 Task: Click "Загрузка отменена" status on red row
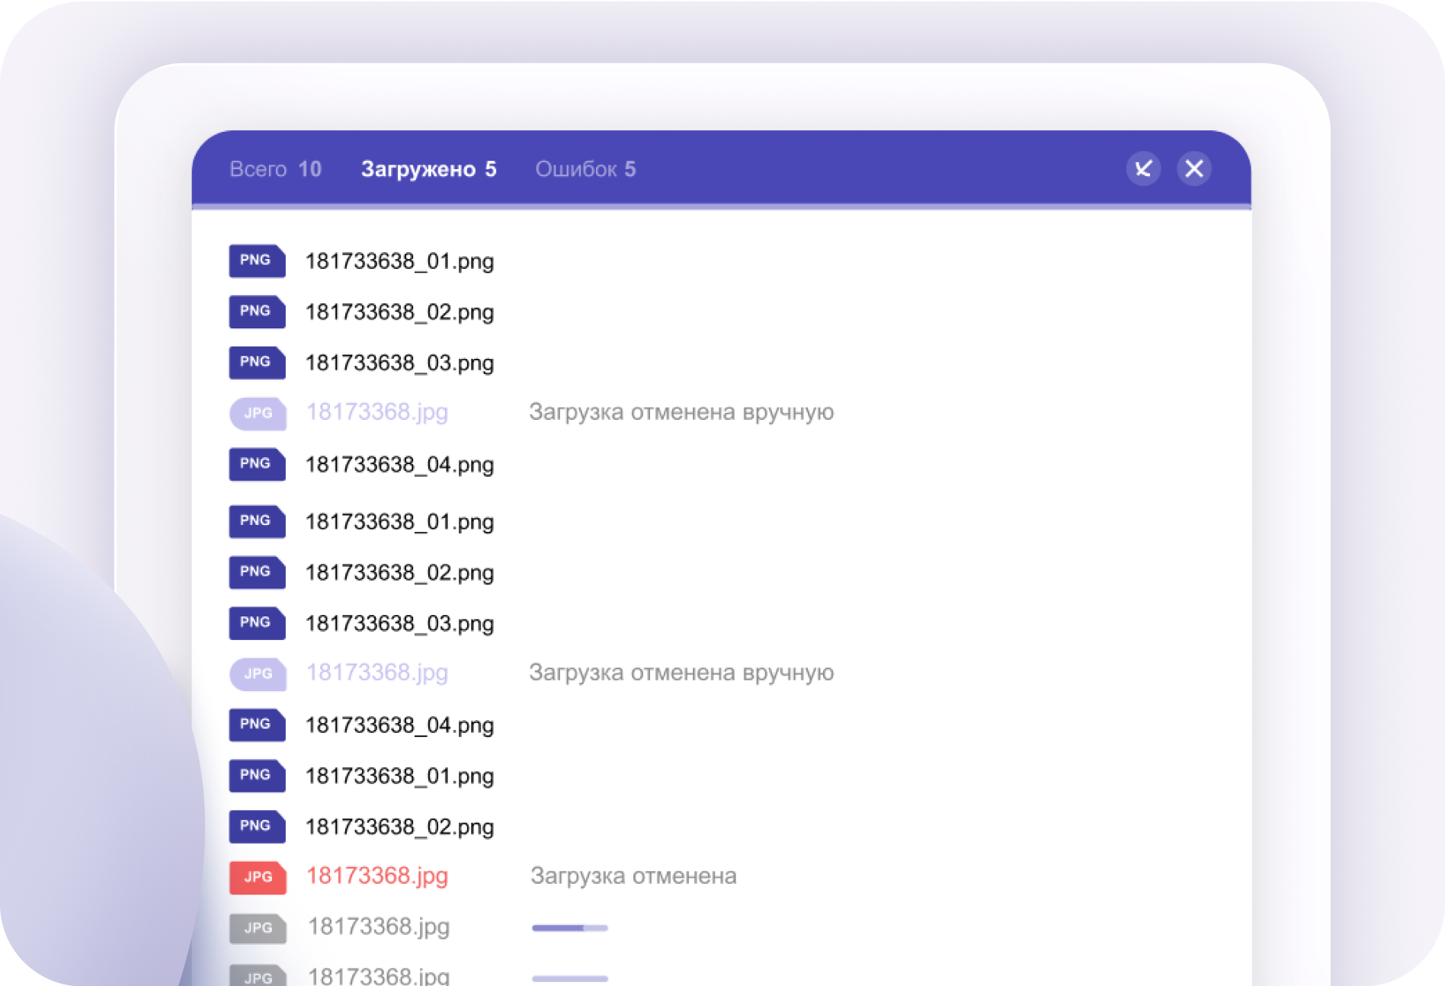pos(633,876)
